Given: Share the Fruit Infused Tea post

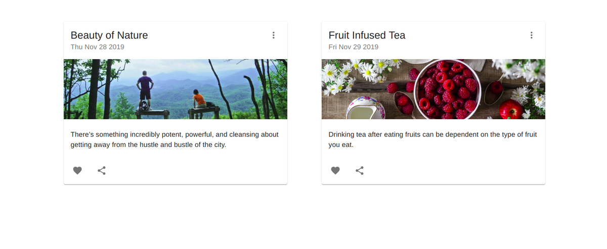Looking at the screenshot, I should tap(360, 171).
